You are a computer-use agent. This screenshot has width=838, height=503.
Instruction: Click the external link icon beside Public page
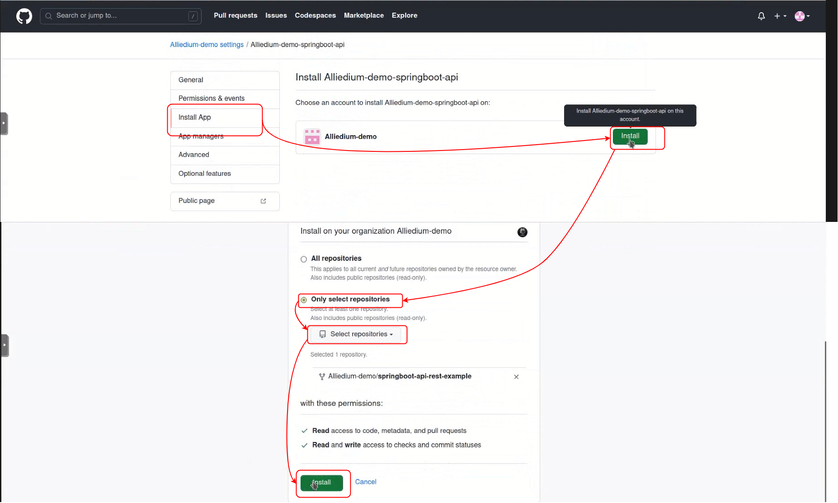click(x=264, y=201)
